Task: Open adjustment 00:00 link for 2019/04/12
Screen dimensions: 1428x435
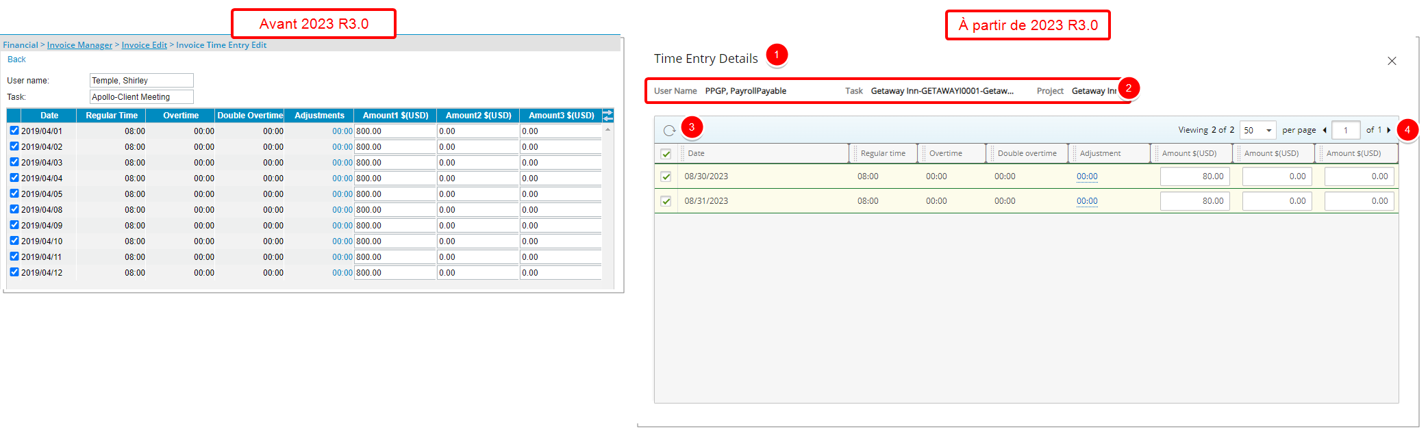Action: (342, 273)
